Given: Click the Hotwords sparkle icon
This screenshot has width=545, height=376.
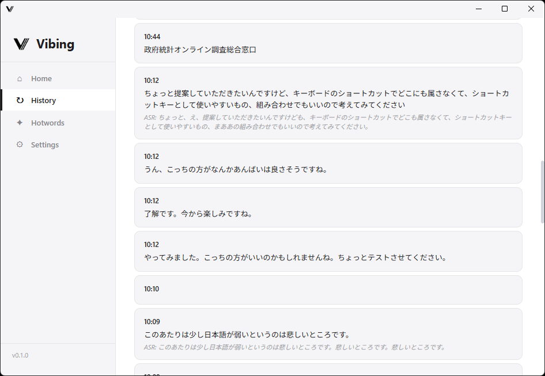Looking at the screenshot, I should pos(20,123).
